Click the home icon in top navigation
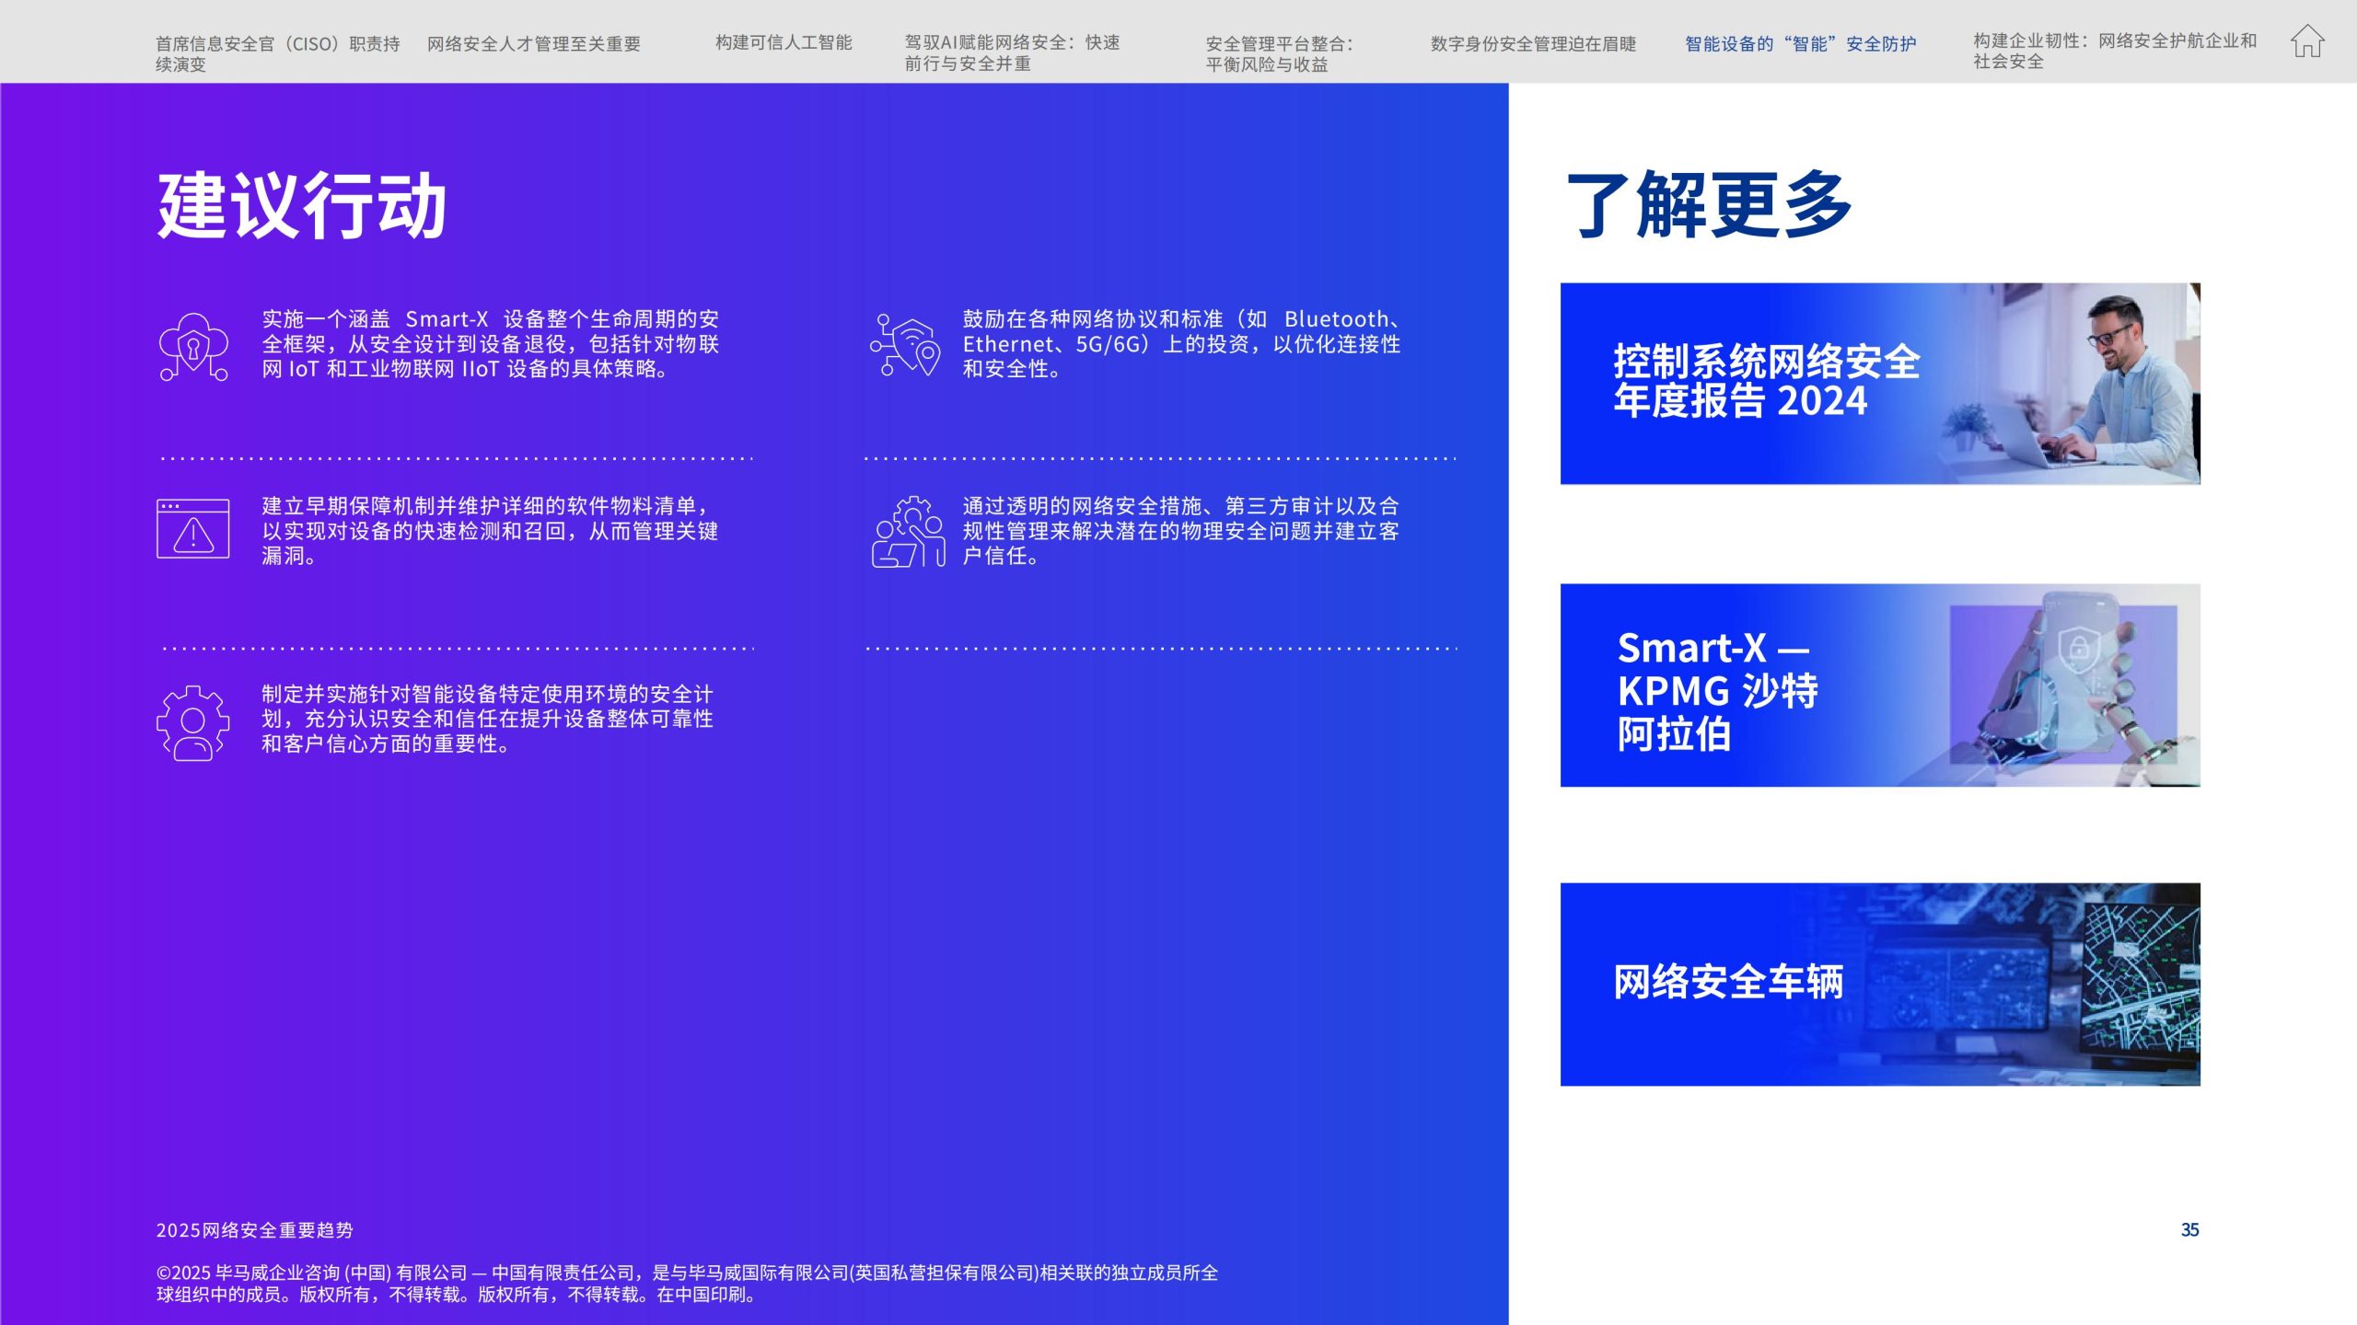The width and height of the screenshot is (2357, 1325). (x=2306, y=41)
